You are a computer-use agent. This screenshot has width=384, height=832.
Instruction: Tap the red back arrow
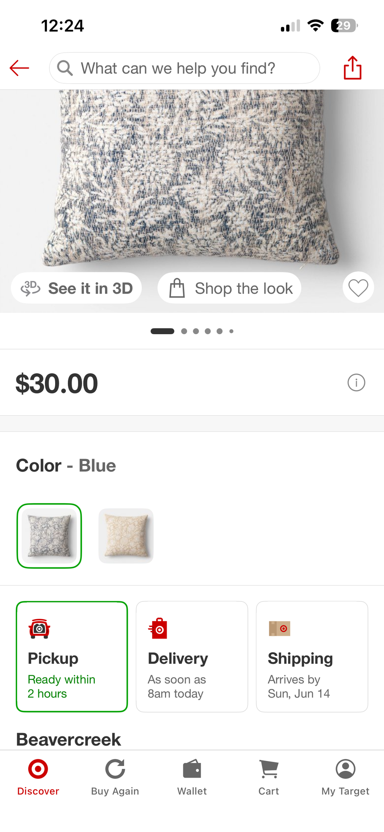(19, 68)
